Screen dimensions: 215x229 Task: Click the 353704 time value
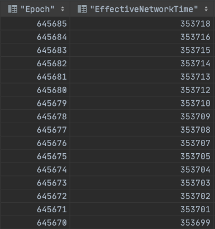coord(142,169)
